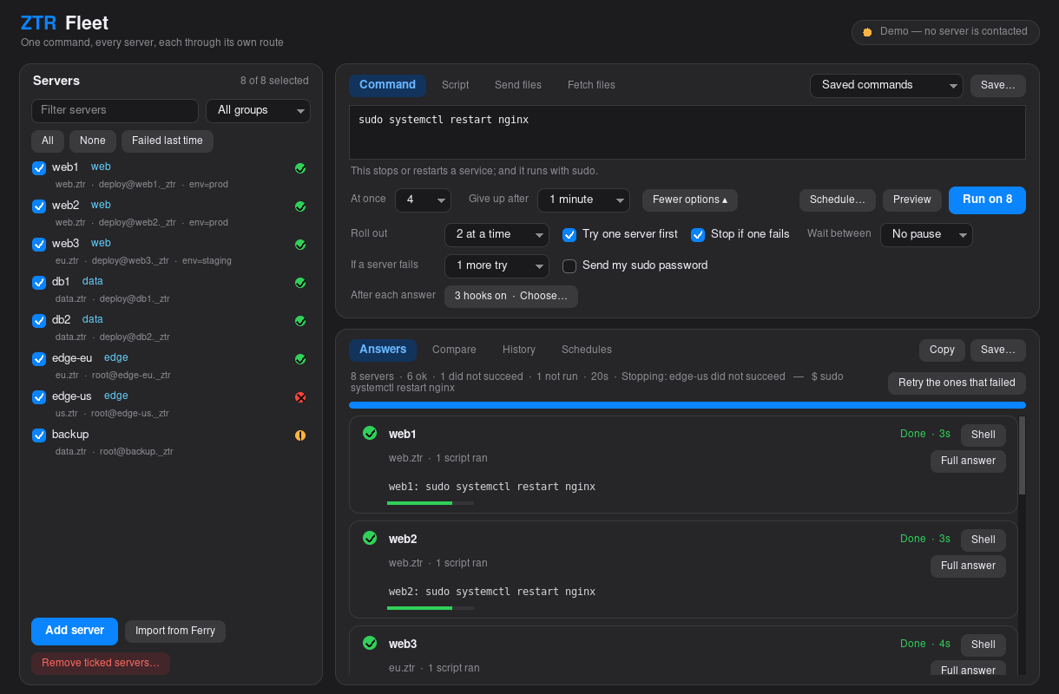Switch to the Fetch files tab

pyautogui.click(x=591, y=85)
